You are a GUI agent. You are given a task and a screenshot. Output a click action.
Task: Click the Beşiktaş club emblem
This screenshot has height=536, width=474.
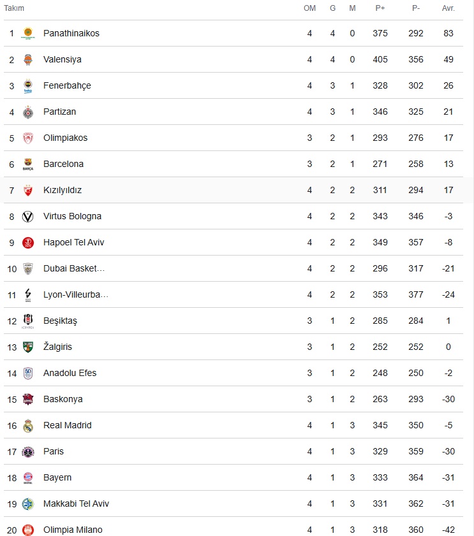[x=28, y=321]
